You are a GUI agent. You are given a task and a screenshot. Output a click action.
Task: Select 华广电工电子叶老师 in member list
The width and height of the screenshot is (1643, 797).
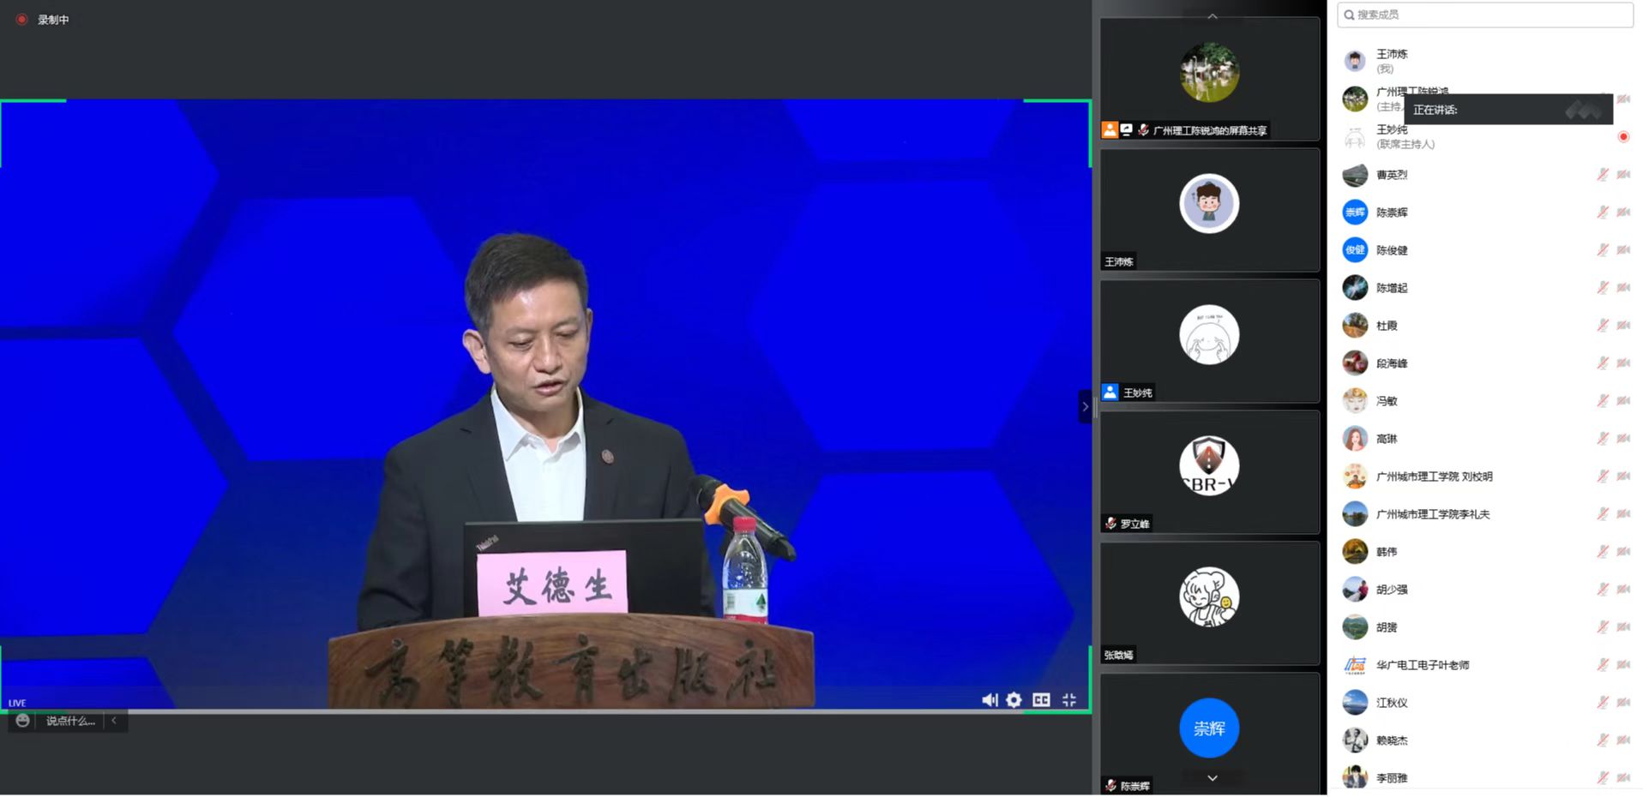click(1422, 665)
